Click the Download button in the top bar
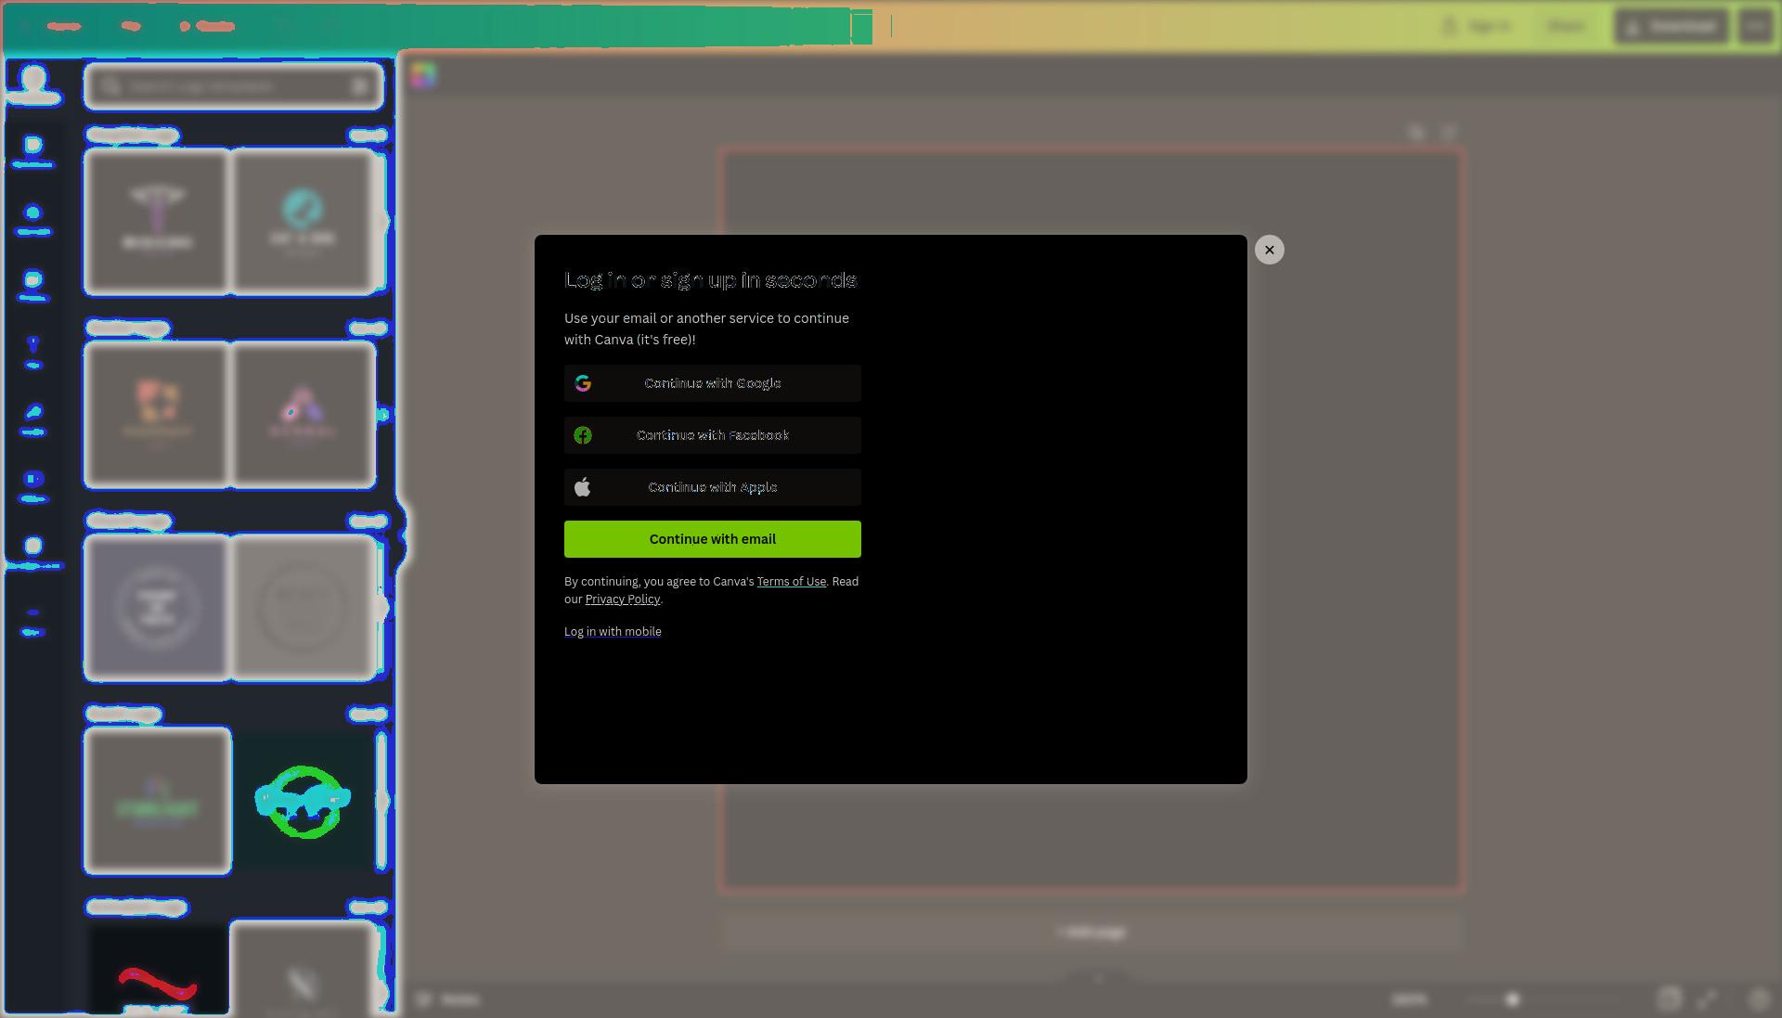 pyautogui.click(x=1671, y=26)
